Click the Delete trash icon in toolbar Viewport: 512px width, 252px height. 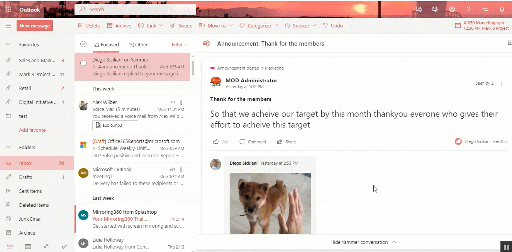point(80,26)
